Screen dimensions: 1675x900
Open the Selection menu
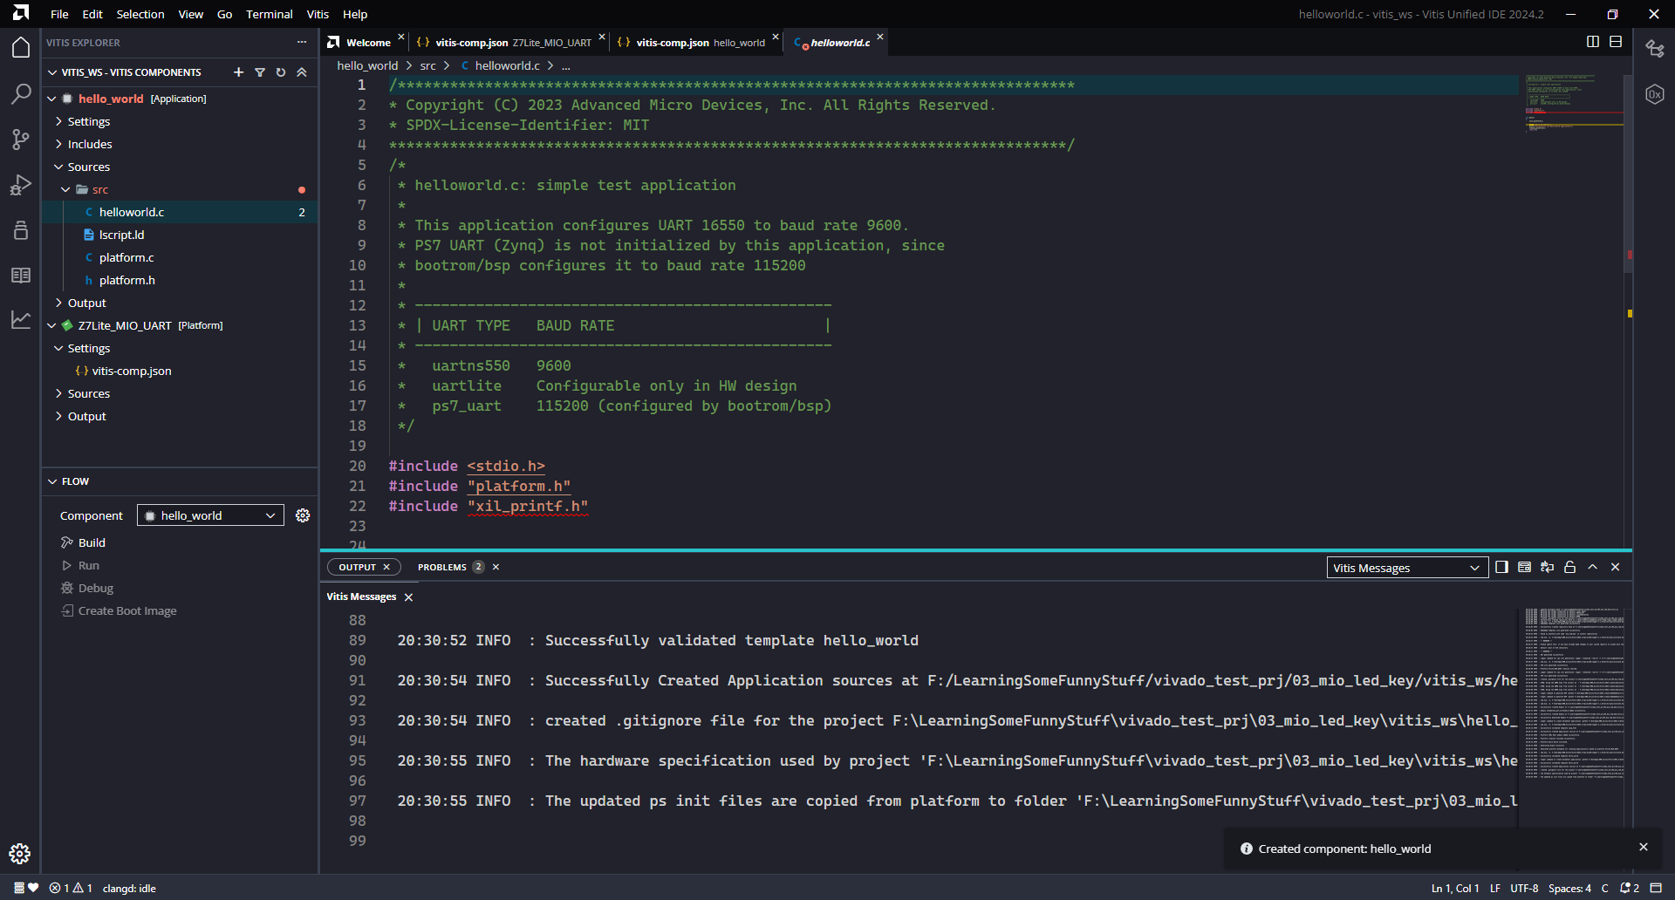[x=140, y=14]
